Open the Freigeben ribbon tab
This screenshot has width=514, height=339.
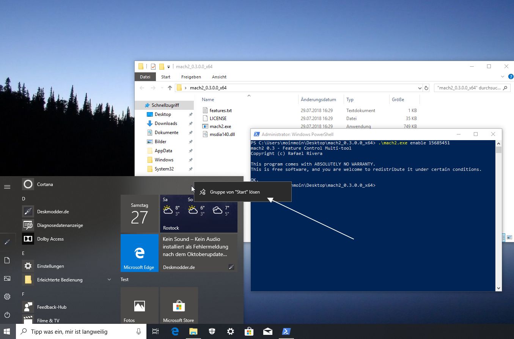click(191, 77)
